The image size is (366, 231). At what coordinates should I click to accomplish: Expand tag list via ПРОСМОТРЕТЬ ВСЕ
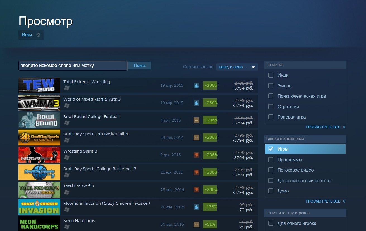pos(325,127)
